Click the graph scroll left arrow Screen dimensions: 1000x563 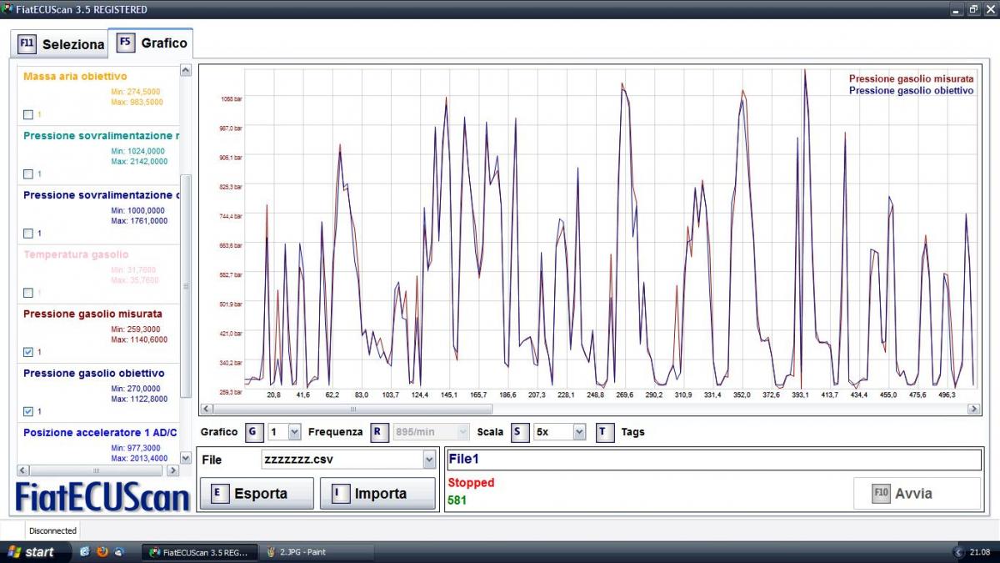tap(206, 410)
